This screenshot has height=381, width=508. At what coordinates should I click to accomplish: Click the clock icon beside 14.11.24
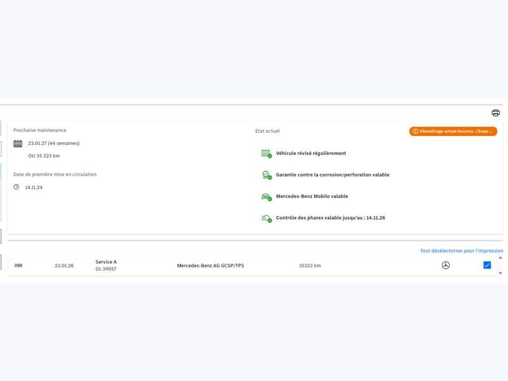(17, 187)
